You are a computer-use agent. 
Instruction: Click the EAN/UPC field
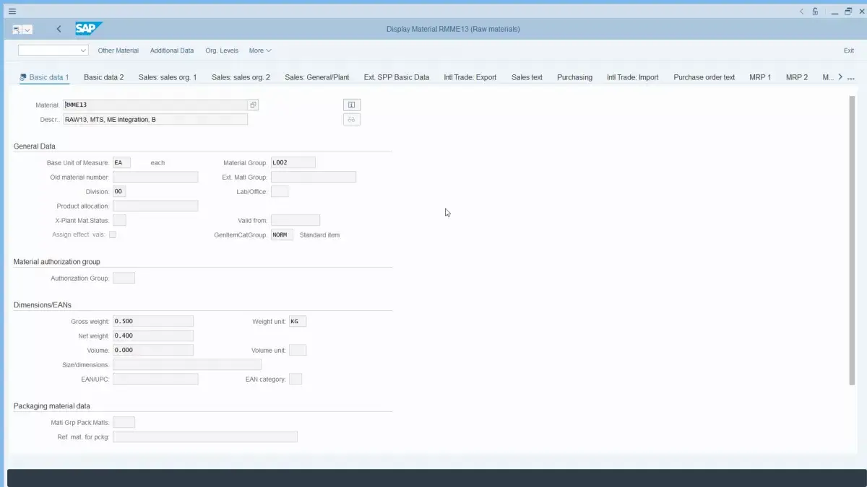coord(155,379)
